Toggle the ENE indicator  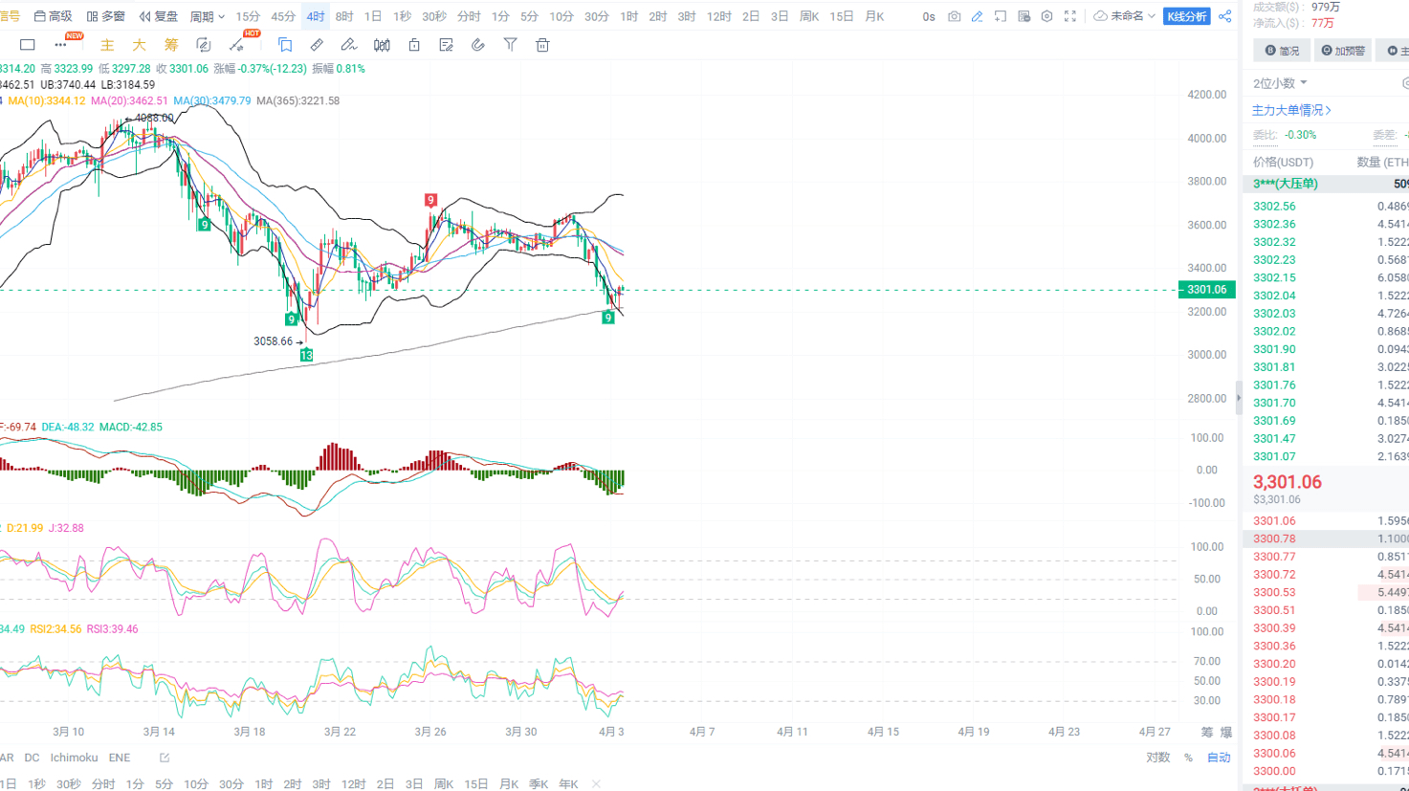coord(119,758)
